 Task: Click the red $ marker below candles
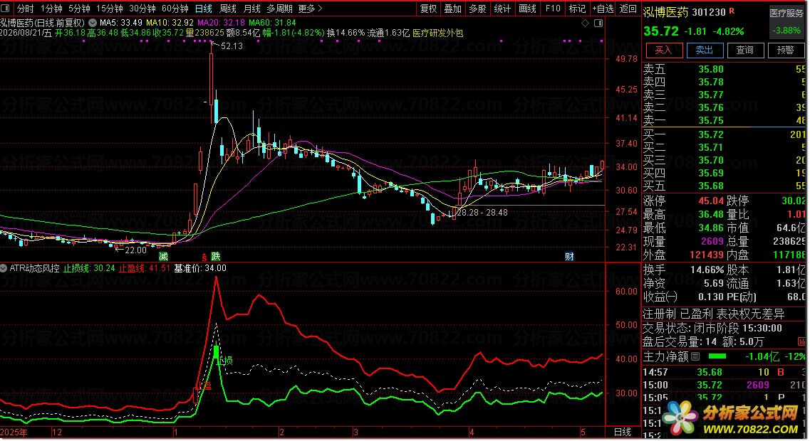tap(204, 257)
